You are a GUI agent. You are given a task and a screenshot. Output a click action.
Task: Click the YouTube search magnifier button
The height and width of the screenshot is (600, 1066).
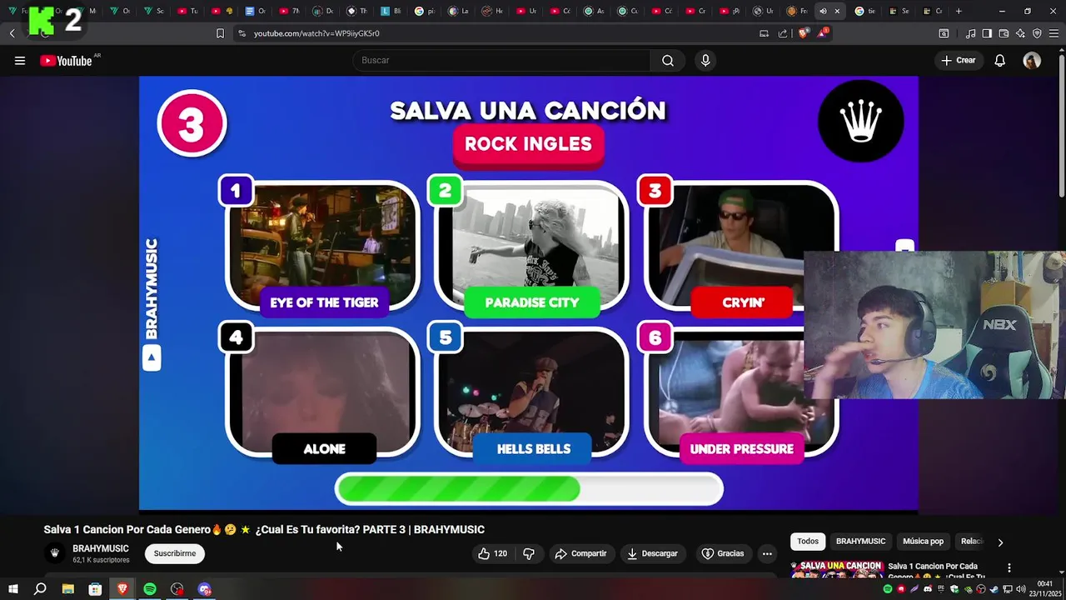[668, 60]
